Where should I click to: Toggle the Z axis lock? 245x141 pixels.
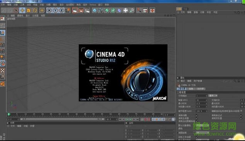tap(61, 10)
